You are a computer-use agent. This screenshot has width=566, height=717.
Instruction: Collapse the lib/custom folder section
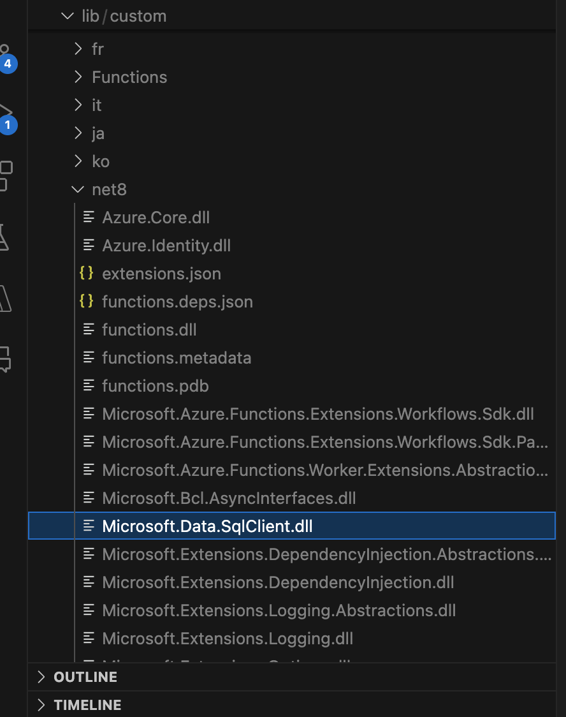(x=68, y=15)
